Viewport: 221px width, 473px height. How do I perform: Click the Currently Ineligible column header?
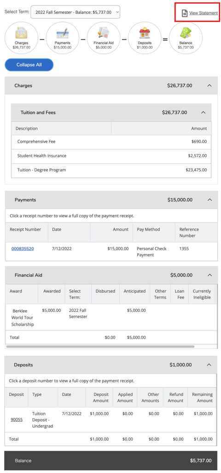tap(202, 294)
